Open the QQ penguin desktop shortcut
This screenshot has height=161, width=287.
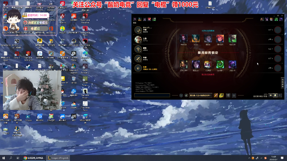click(63, 93)
